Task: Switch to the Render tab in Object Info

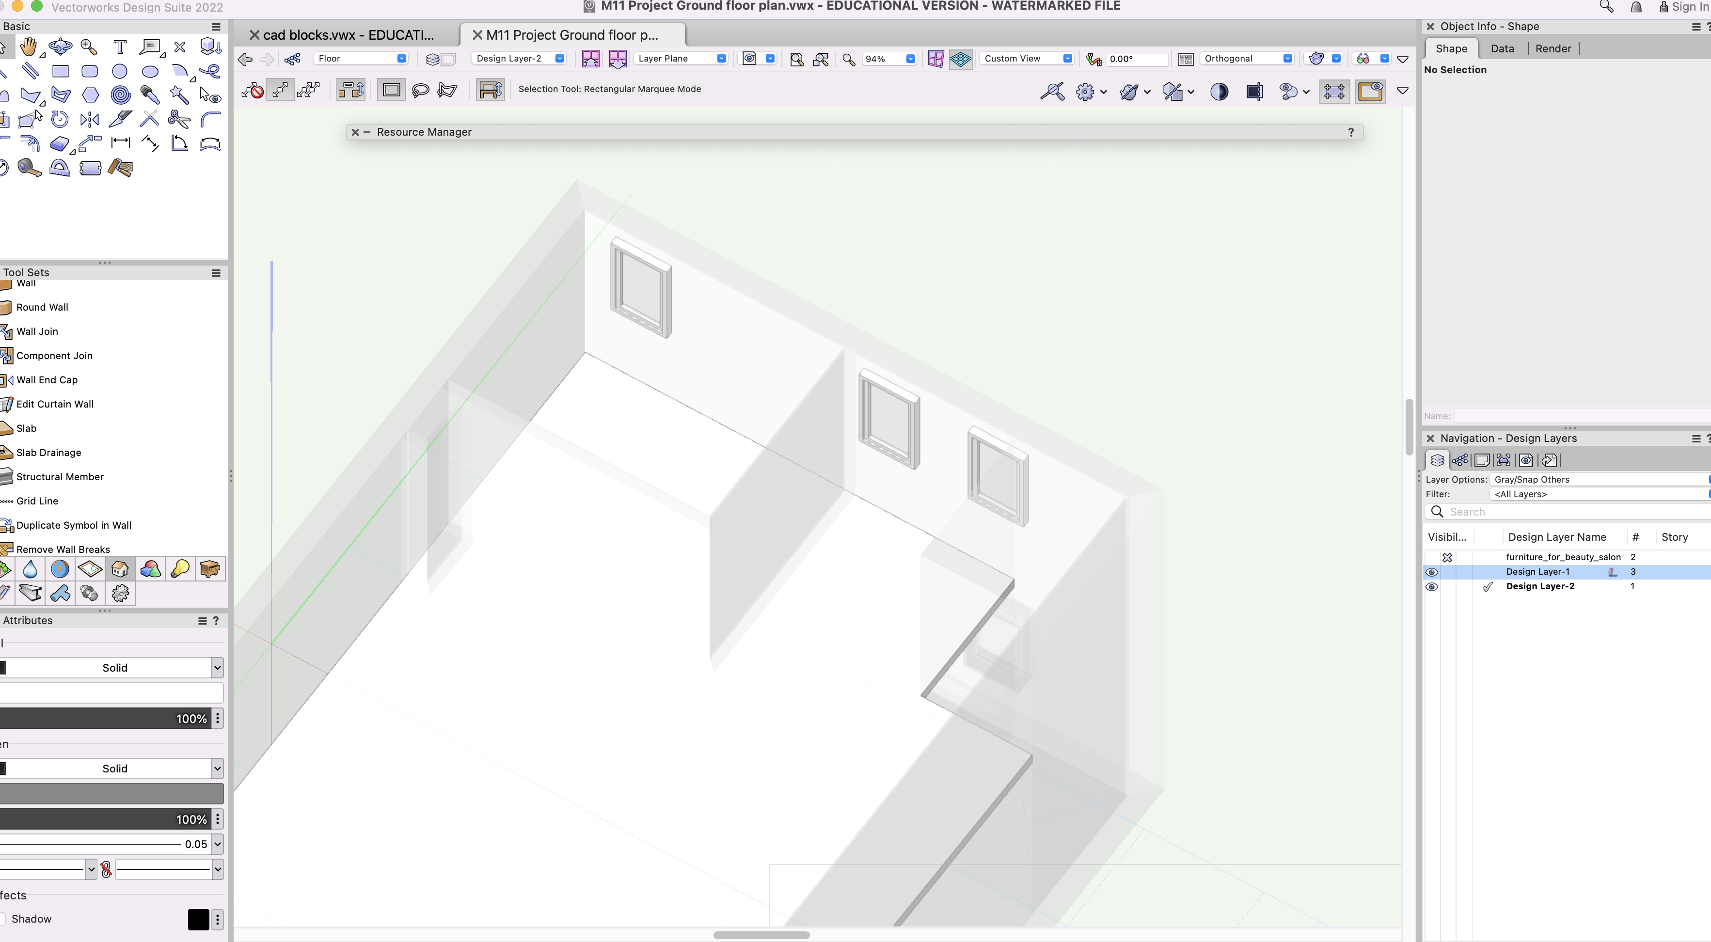Action: coord(1553,48)
